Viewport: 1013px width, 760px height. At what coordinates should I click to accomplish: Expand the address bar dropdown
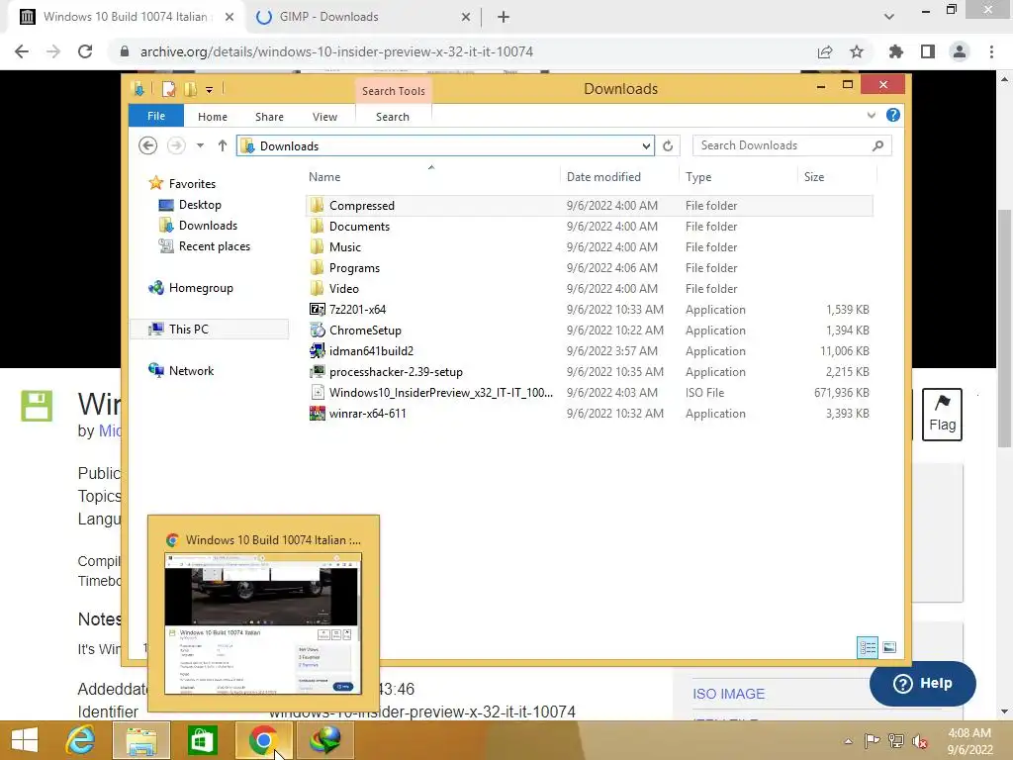[646, 146]
